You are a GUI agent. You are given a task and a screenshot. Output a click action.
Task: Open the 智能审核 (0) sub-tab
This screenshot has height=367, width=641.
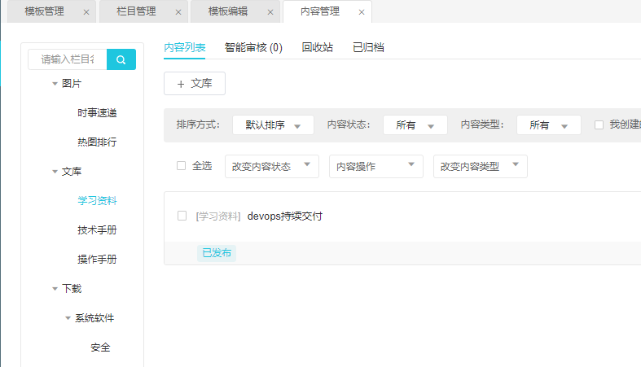(253, 47)
